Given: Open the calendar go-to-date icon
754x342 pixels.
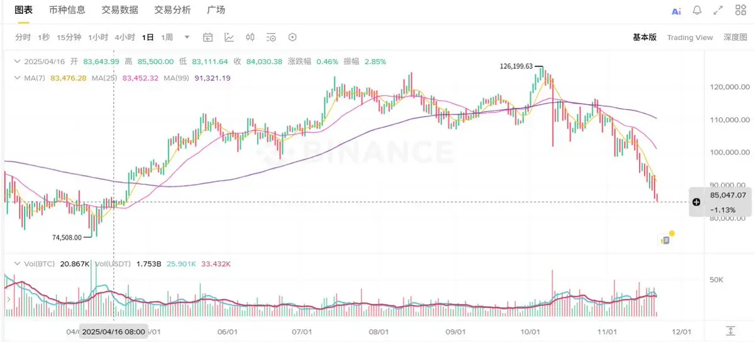Looking at the screenshot, I should click(208, 38).
